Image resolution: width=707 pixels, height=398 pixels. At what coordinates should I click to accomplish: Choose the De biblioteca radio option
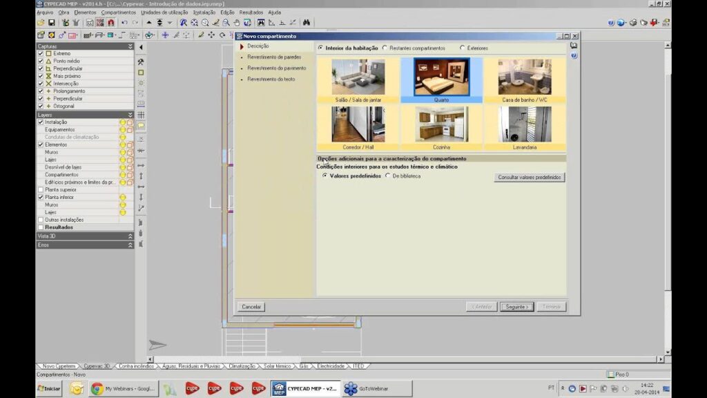387,176
